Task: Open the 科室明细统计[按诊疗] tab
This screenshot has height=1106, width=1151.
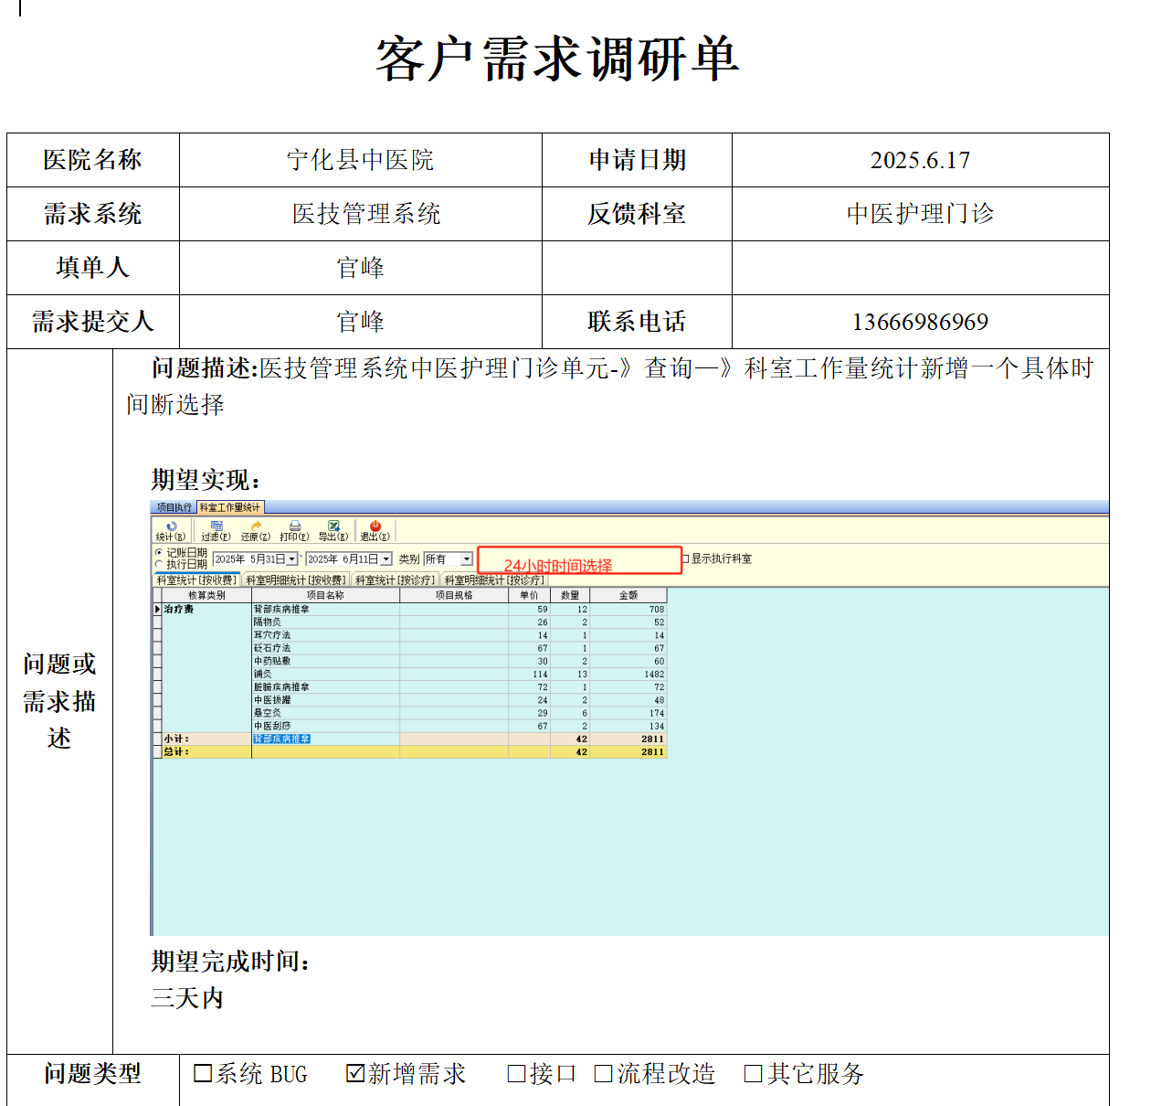Action: (494, 580)
